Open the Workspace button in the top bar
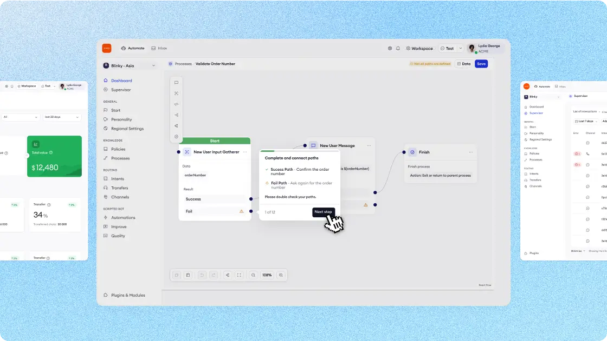This screenshot has height=341, width=607. 419,48
